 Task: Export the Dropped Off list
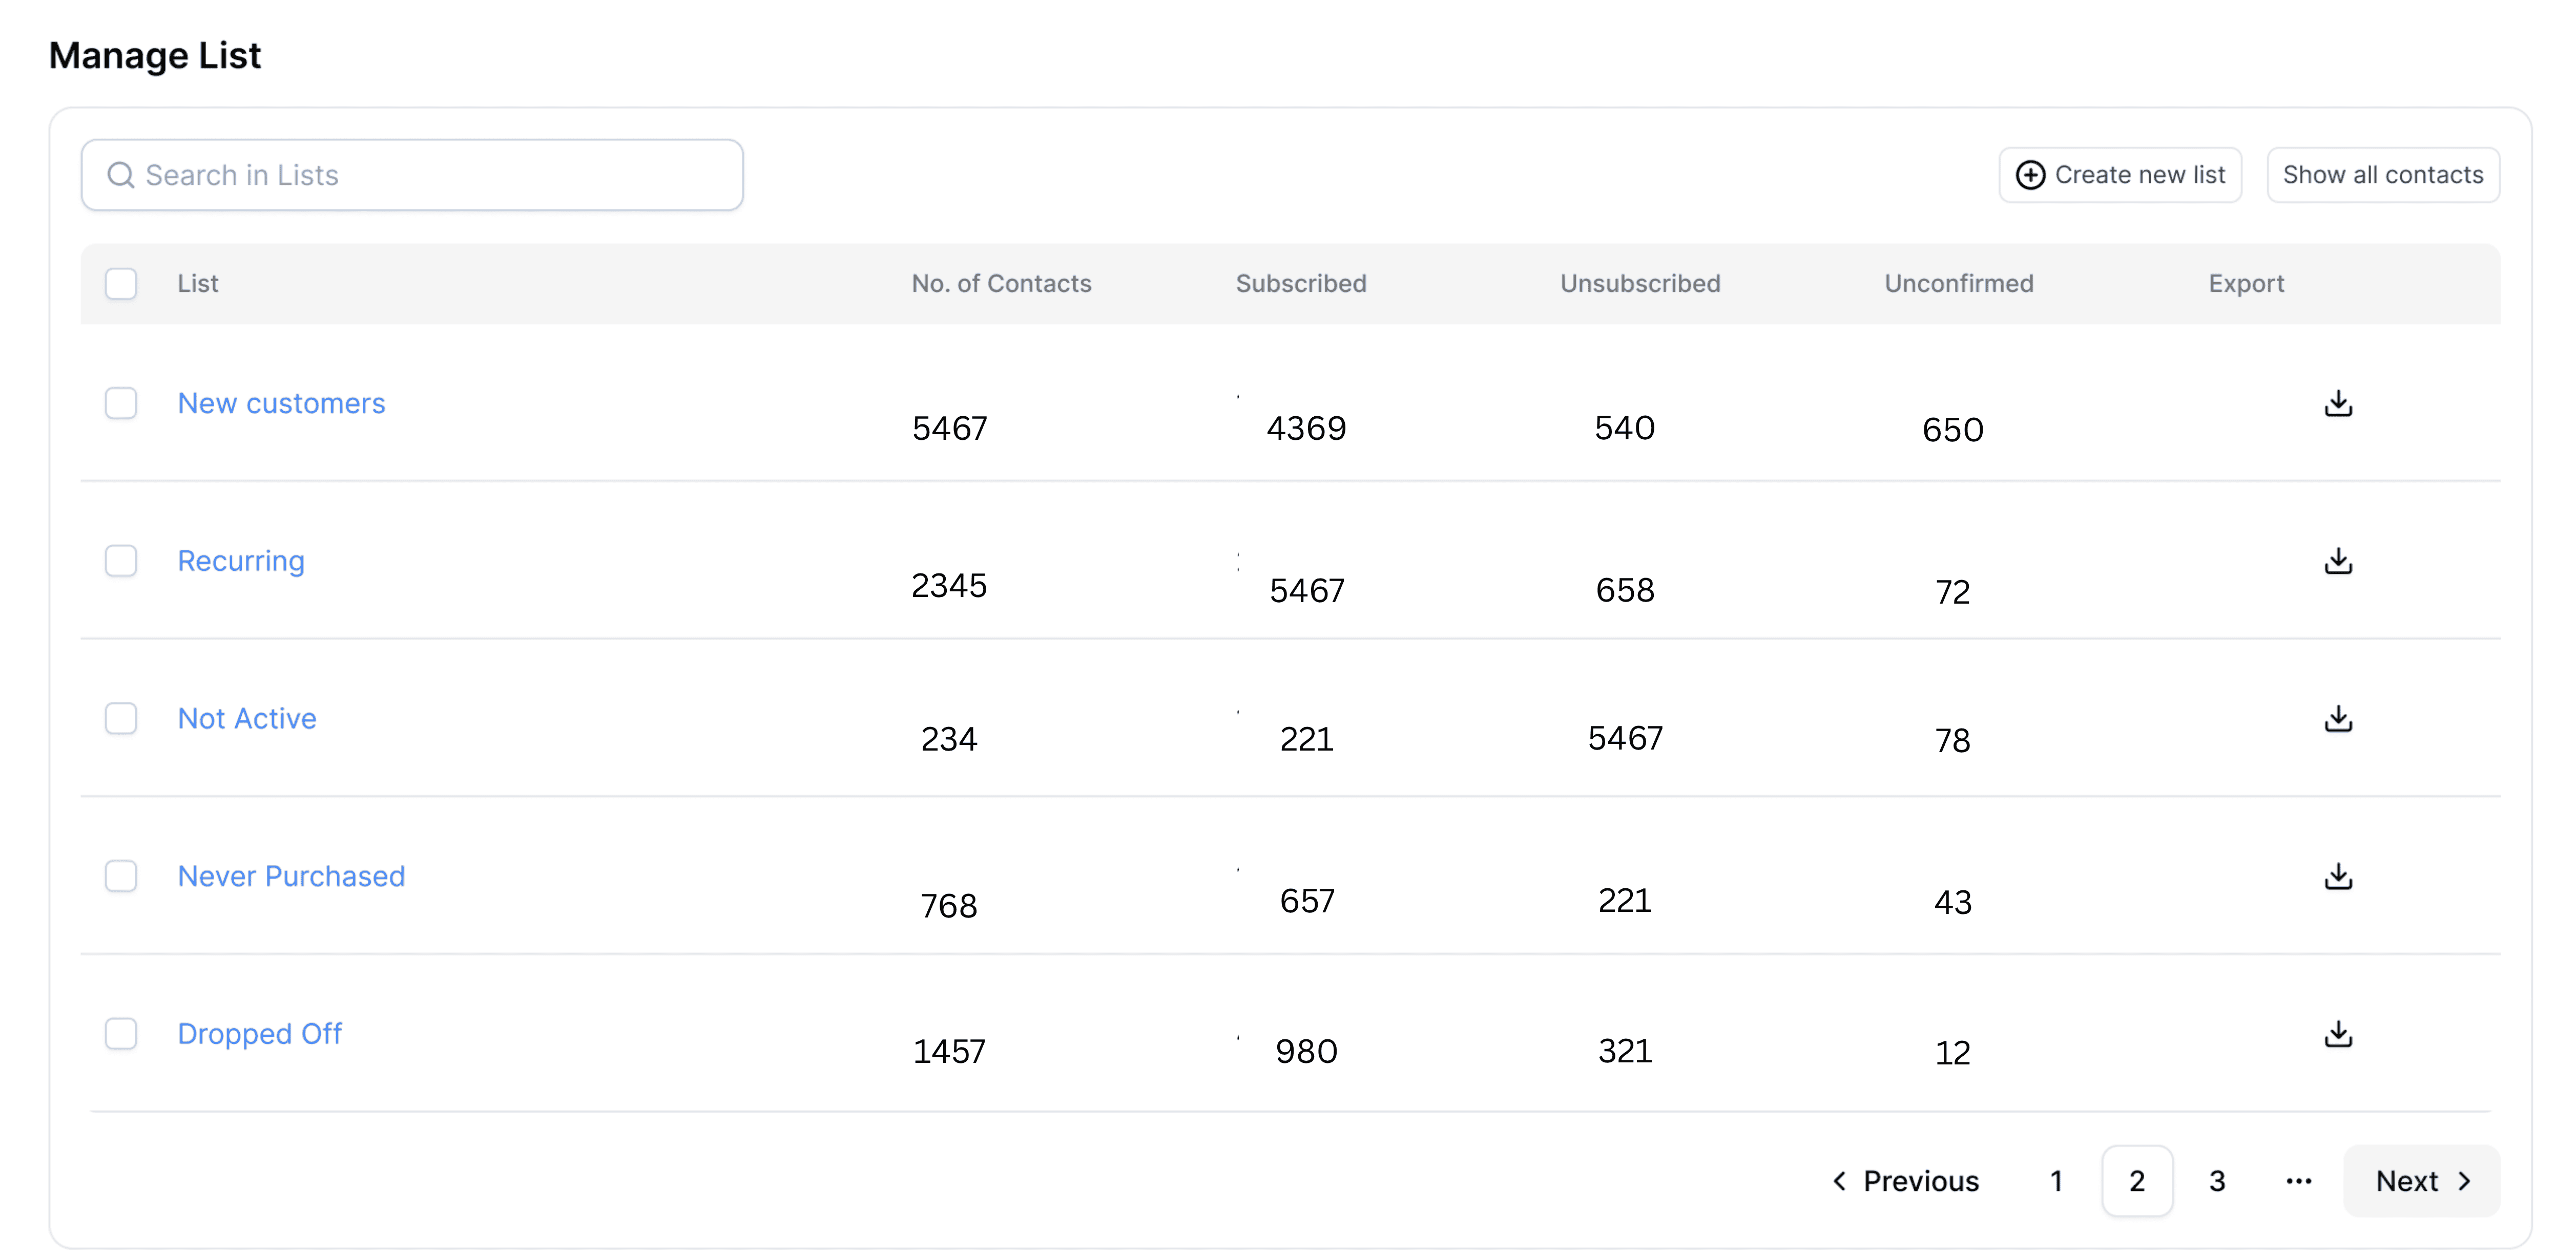(2337, 1033)
